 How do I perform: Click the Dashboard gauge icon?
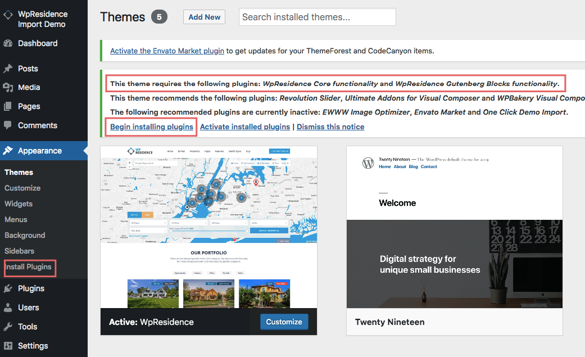(x=8, y=43)
